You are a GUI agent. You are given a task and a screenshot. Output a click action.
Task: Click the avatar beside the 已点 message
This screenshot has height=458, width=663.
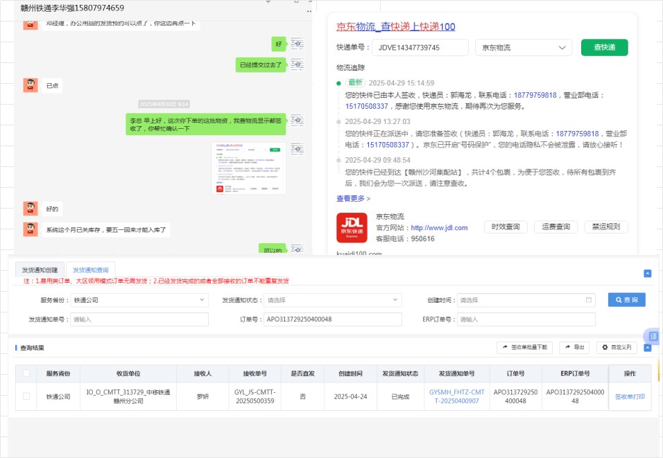click(31, 85)
